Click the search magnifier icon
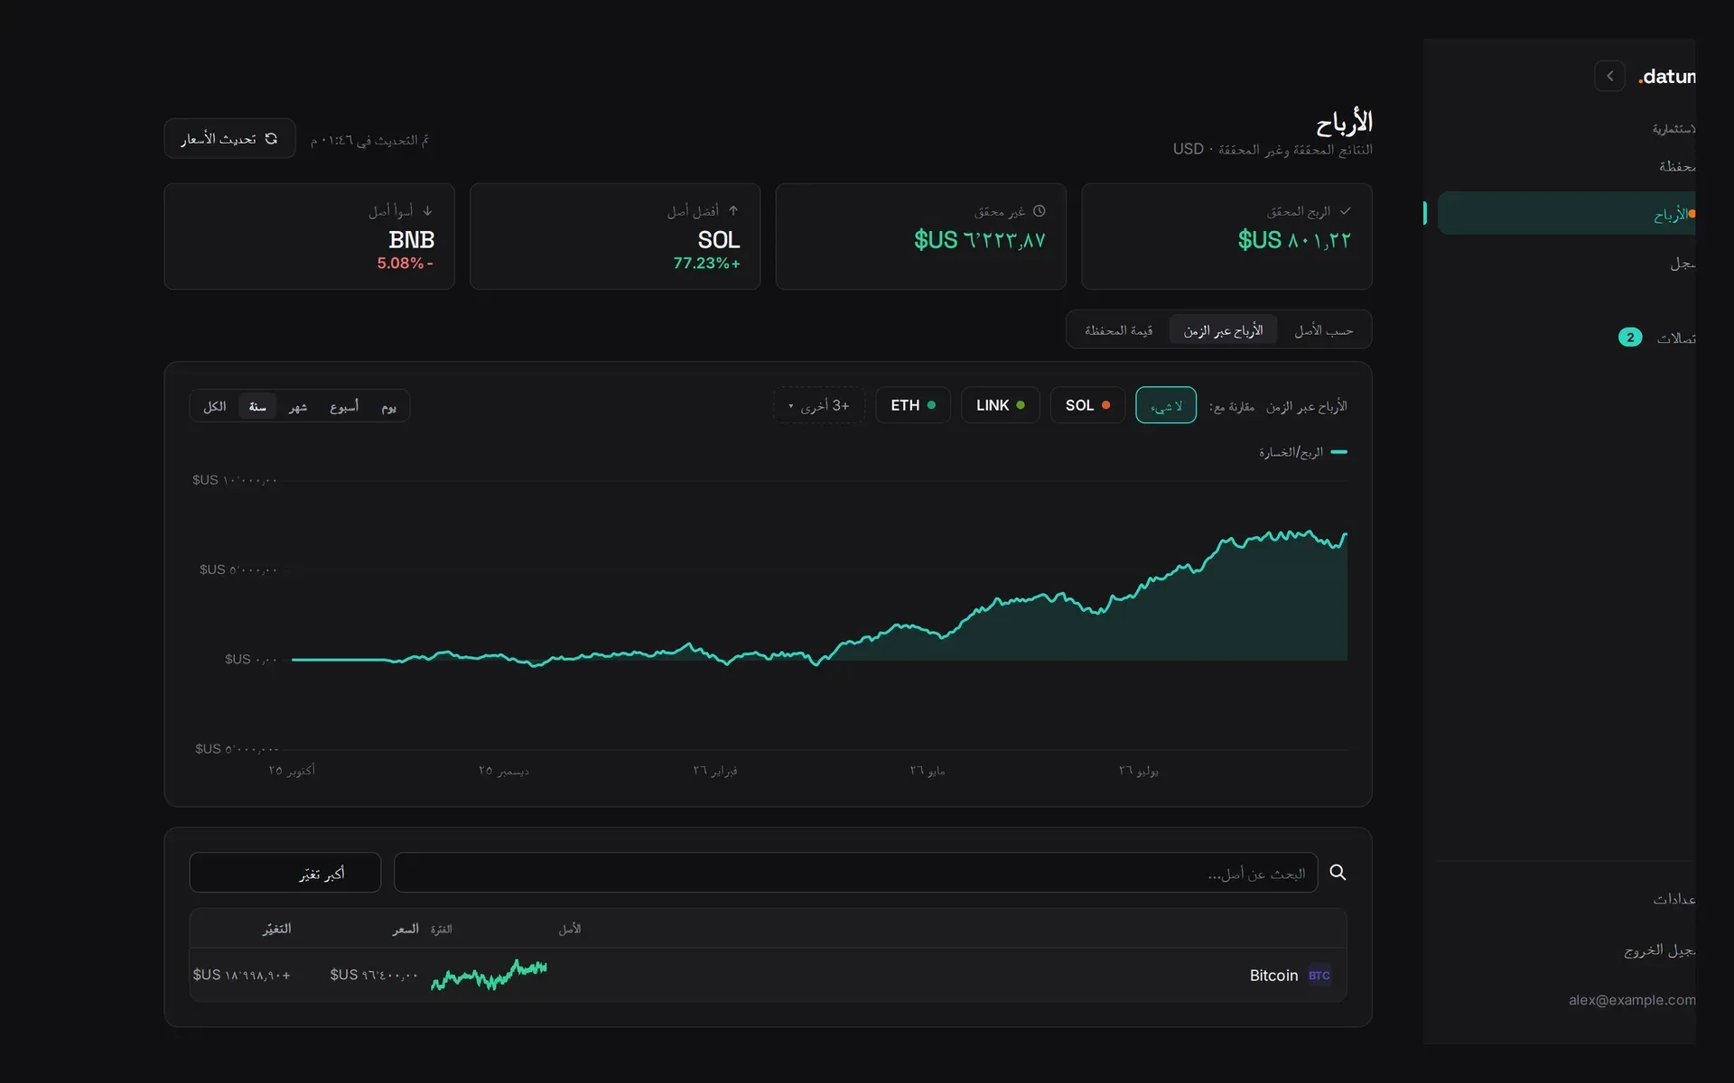Screen dimensions: 1734x1083 coord(1338,873)
